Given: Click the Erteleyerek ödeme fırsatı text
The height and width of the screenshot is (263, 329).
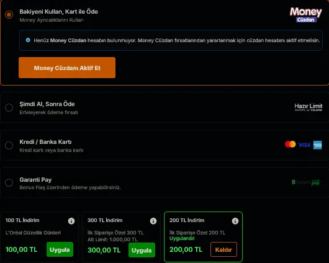Looking at the screenshot, I should click(x=48, y=112).
